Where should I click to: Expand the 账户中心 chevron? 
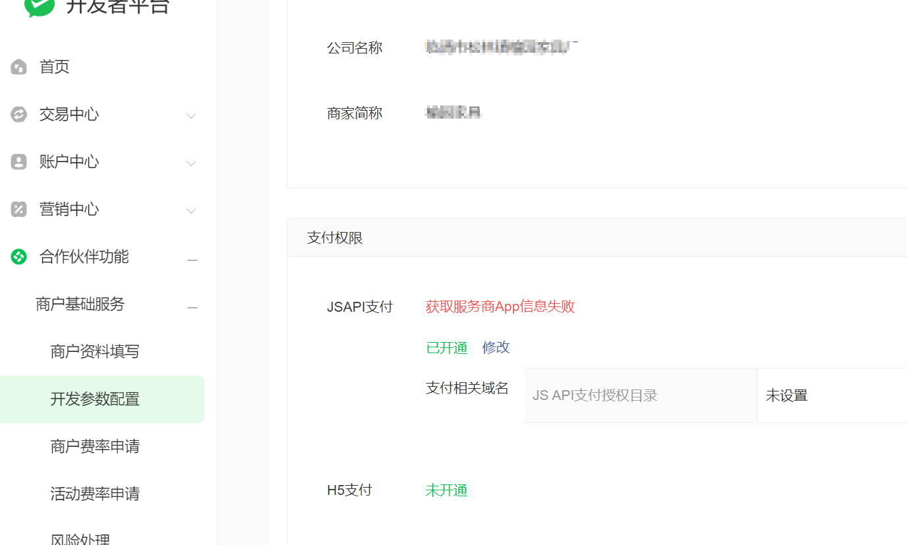pos(191,163)
